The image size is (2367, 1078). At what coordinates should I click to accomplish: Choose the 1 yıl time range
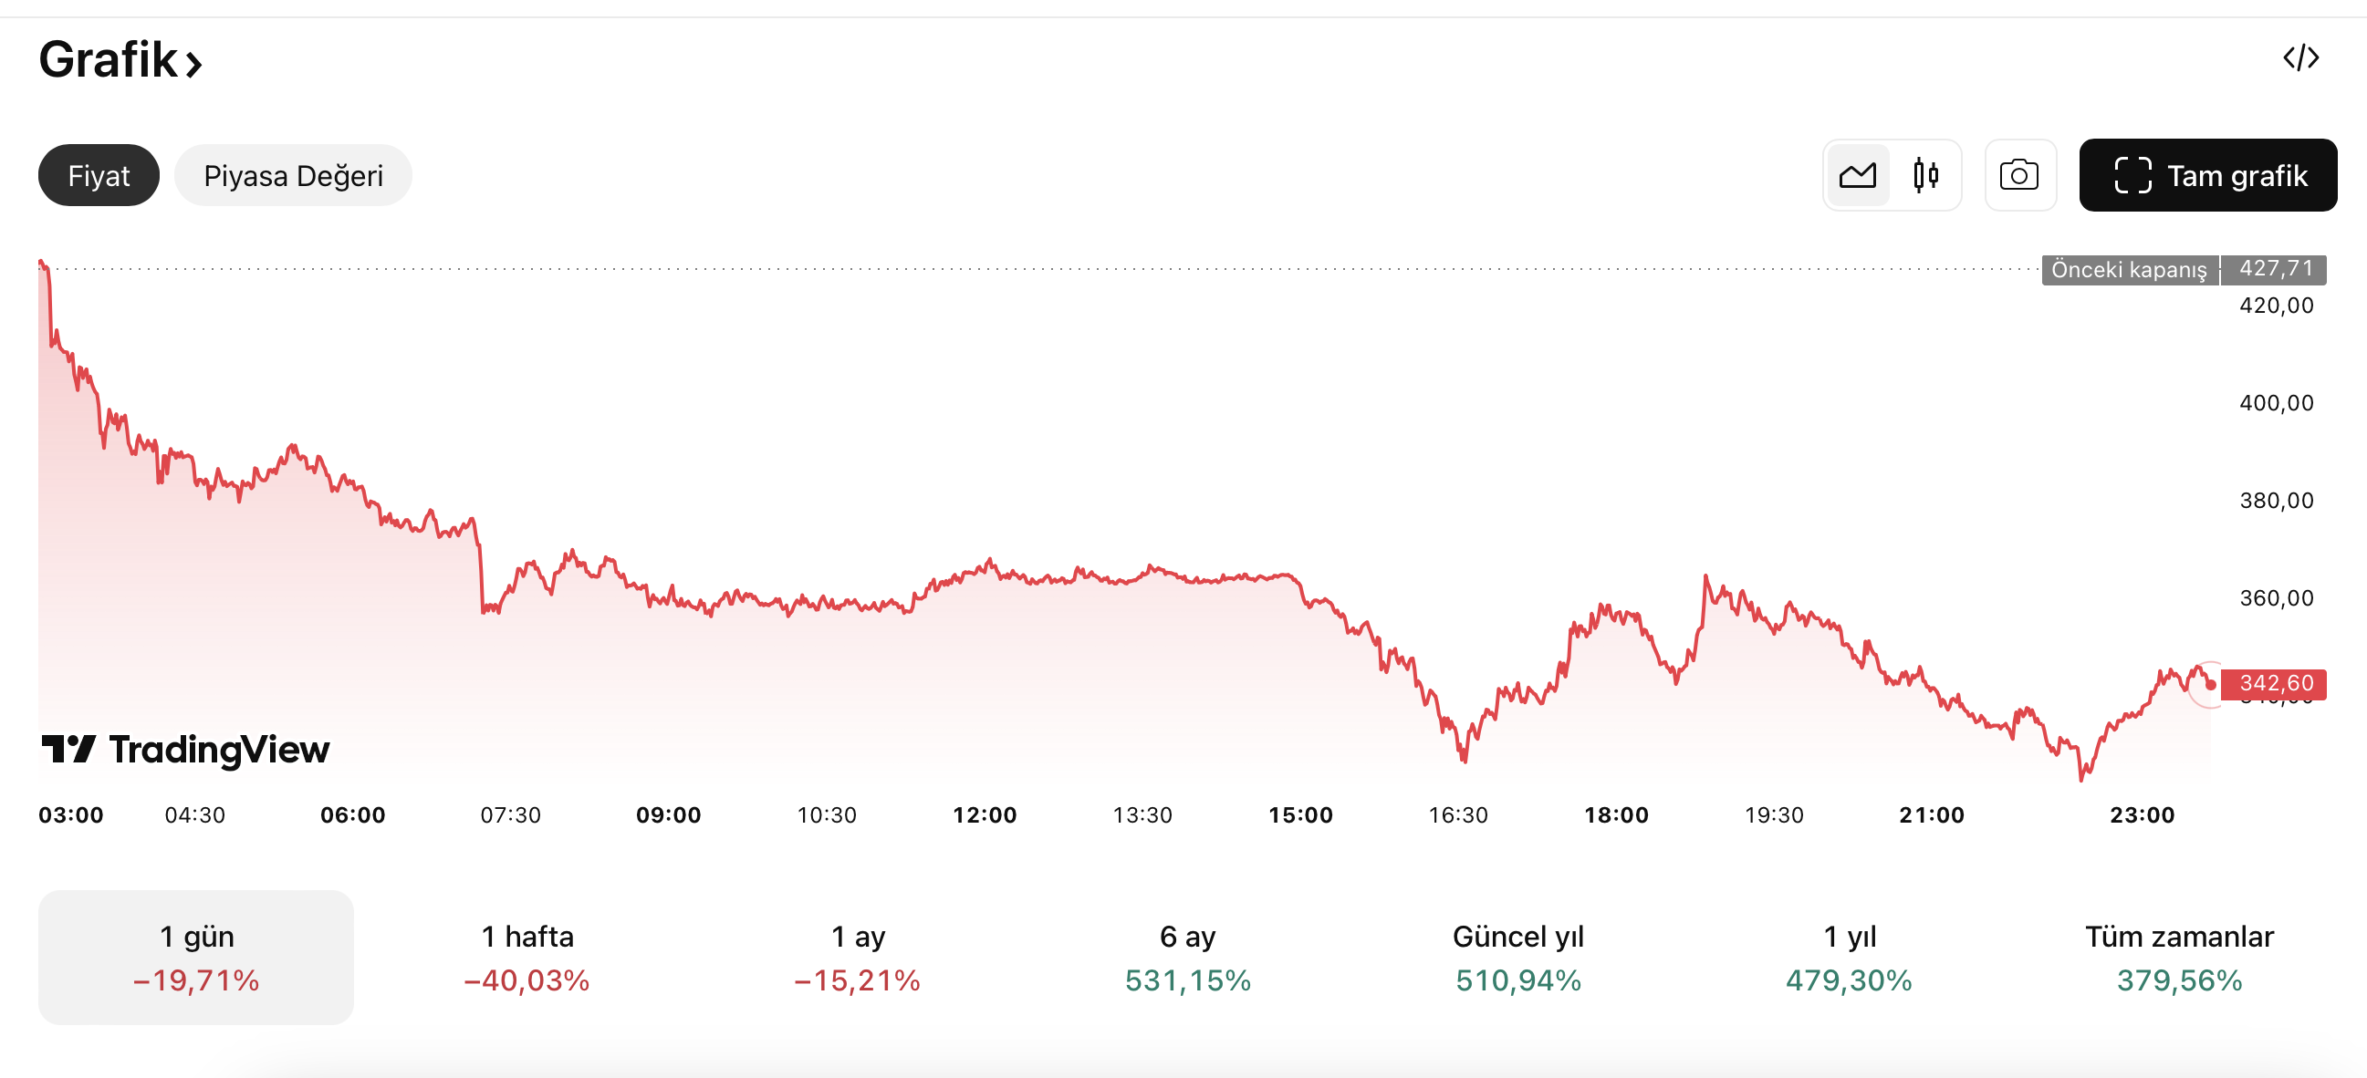coord(1849,957)
